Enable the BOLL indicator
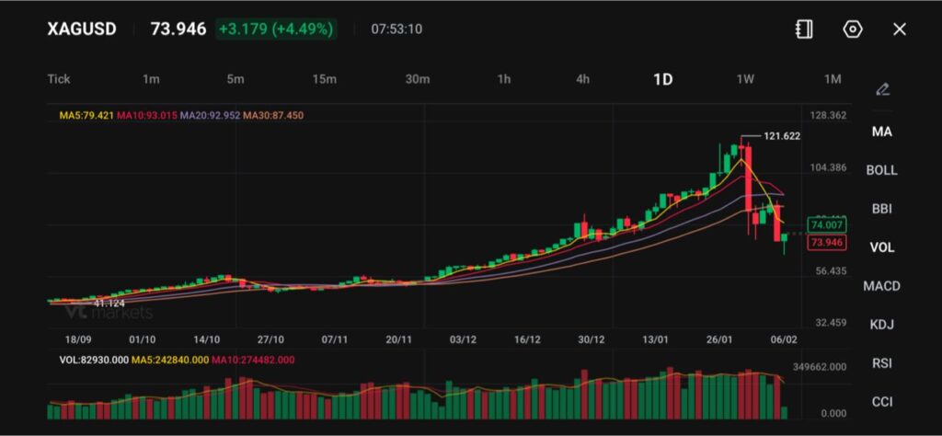This screenshot has height=436, width=942. 881,170
